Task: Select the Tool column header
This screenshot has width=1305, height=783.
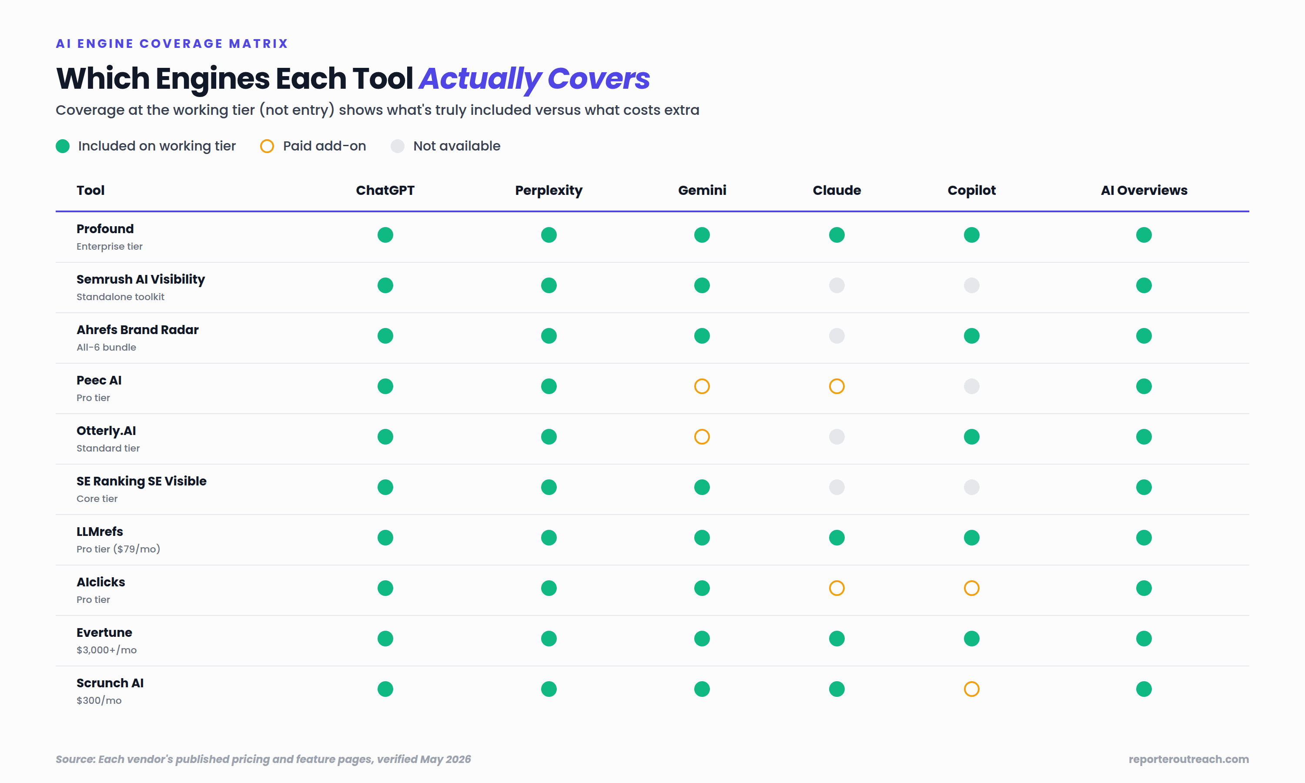Action: tap(90, 191)
